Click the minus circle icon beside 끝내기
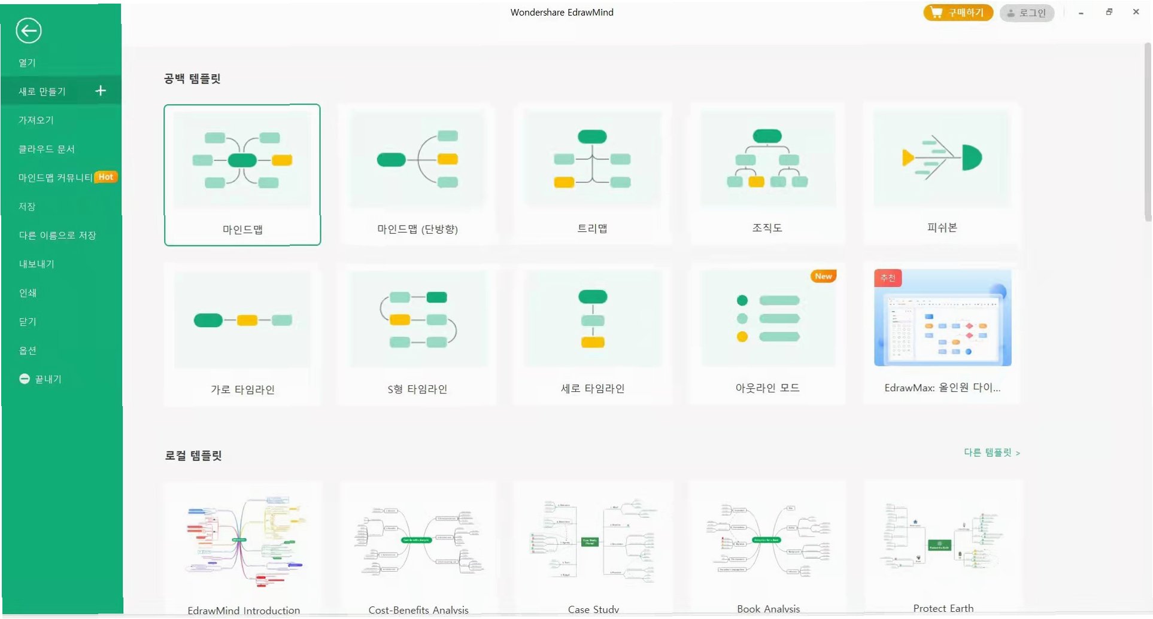 (25, 379)
